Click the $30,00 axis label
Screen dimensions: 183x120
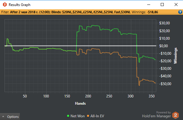click(164, 23)
